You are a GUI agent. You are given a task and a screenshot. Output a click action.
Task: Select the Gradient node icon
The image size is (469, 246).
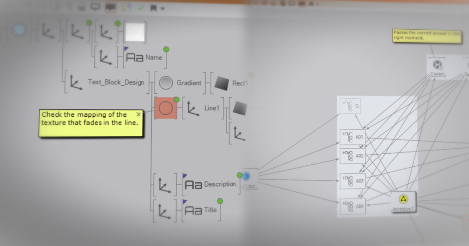coord(166,83)
